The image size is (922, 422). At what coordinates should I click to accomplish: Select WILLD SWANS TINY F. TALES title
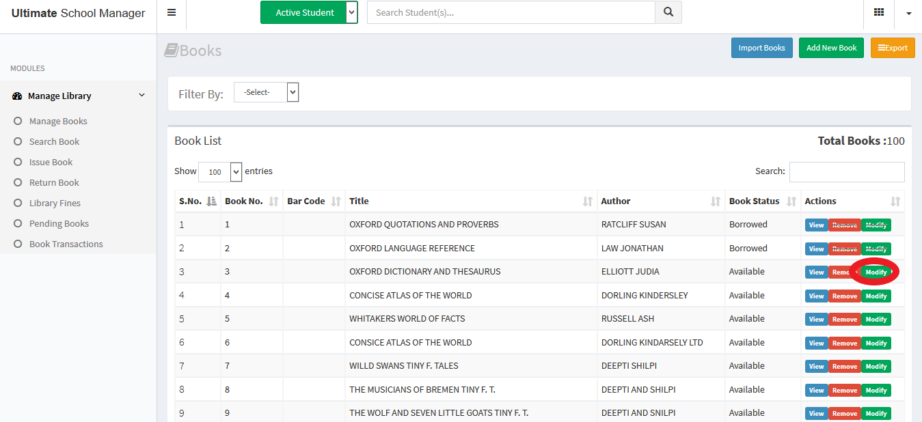click(404, 365)
